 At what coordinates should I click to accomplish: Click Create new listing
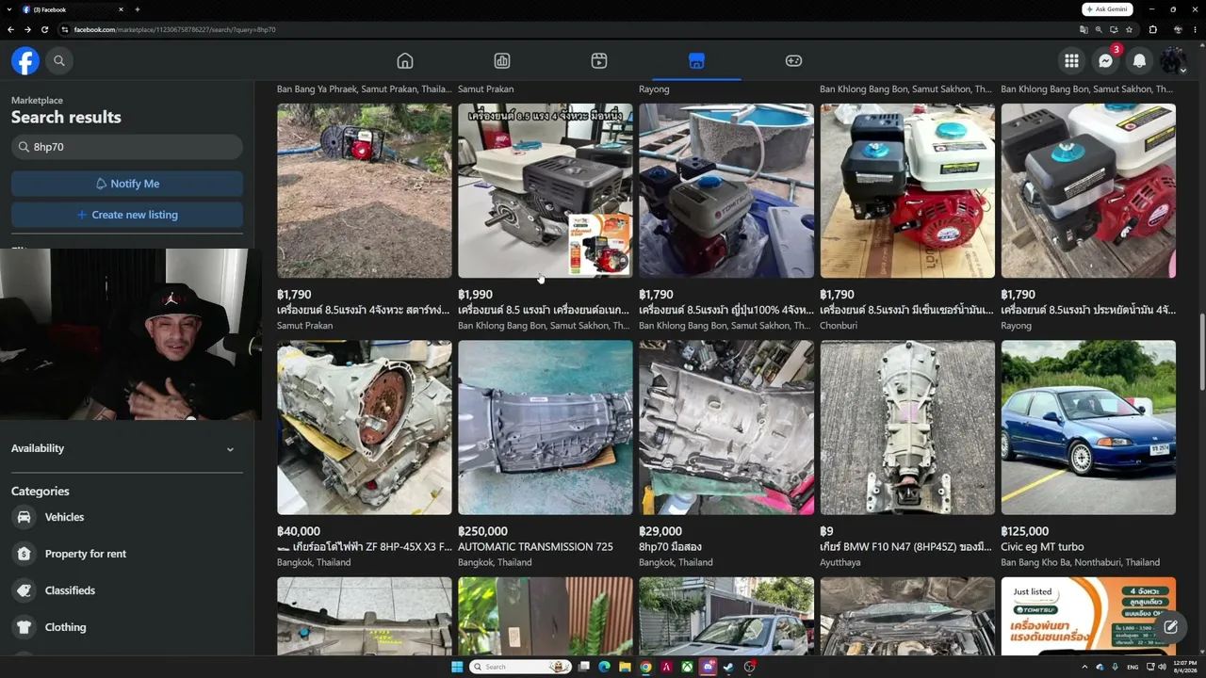(127, 215)
